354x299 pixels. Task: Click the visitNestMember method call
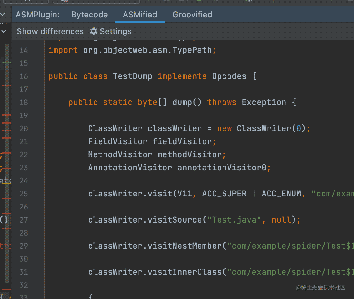pyautogui.click(x=185, y=246)
